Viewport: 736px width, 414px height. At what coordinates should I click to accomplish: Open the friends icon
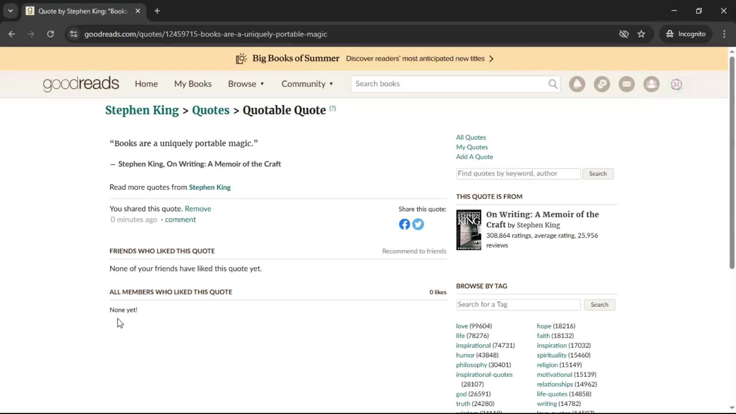tap(651, 84)
